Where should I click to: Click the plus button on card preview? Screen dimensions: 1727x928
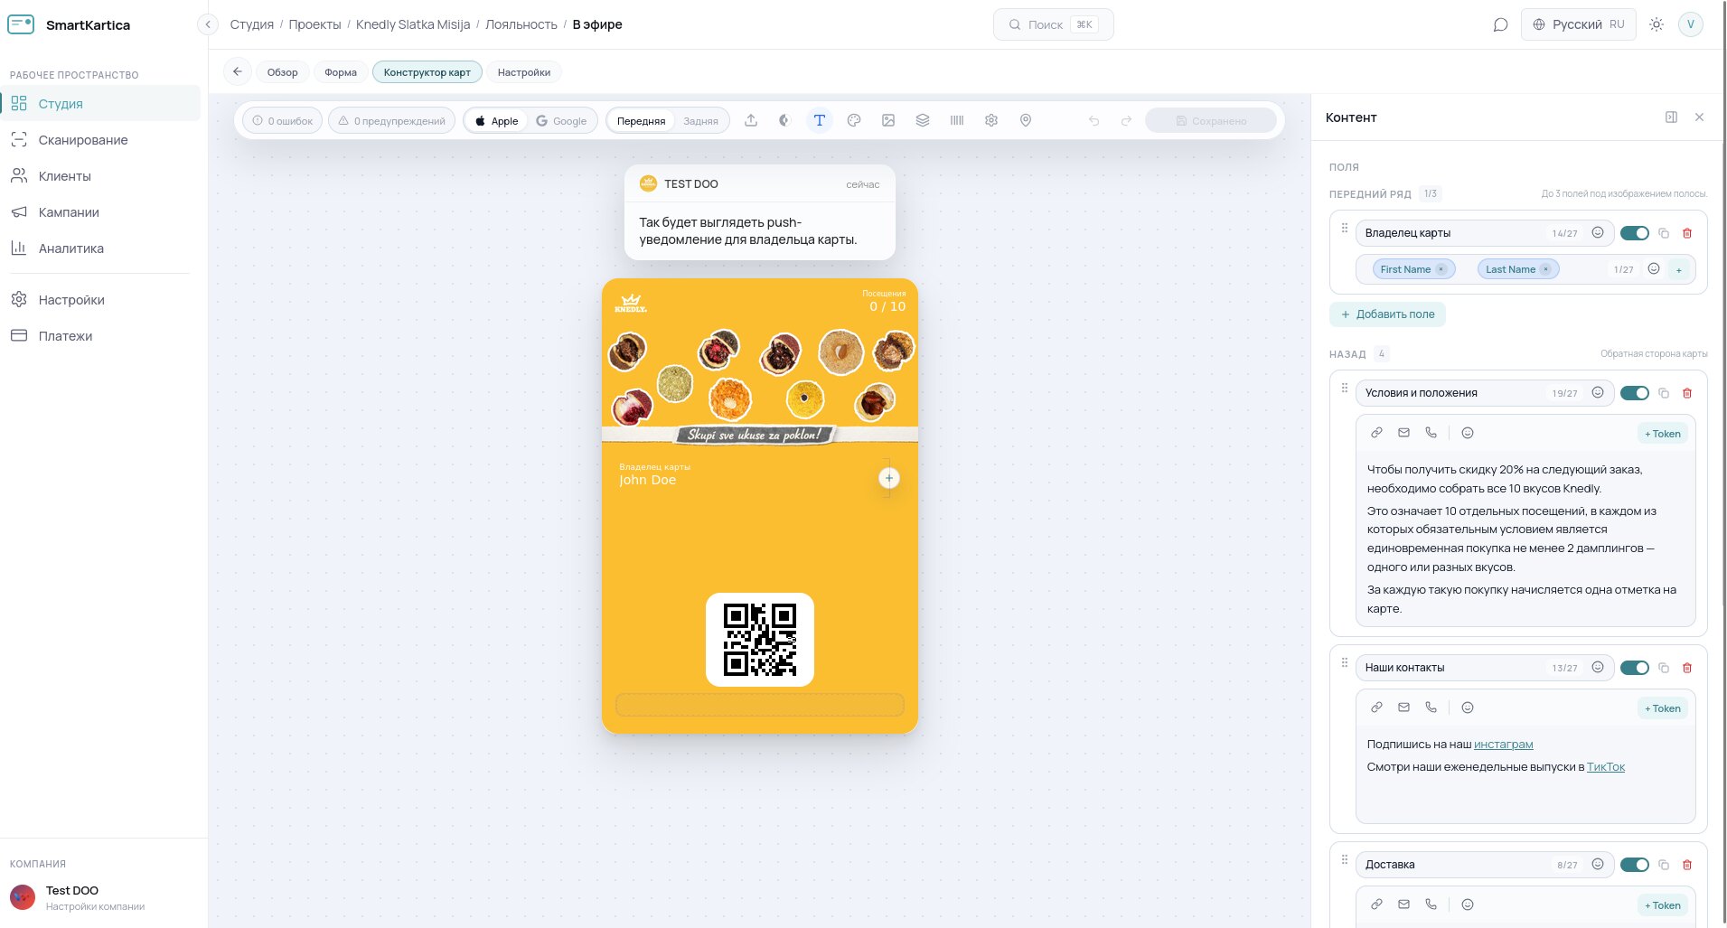889,478
